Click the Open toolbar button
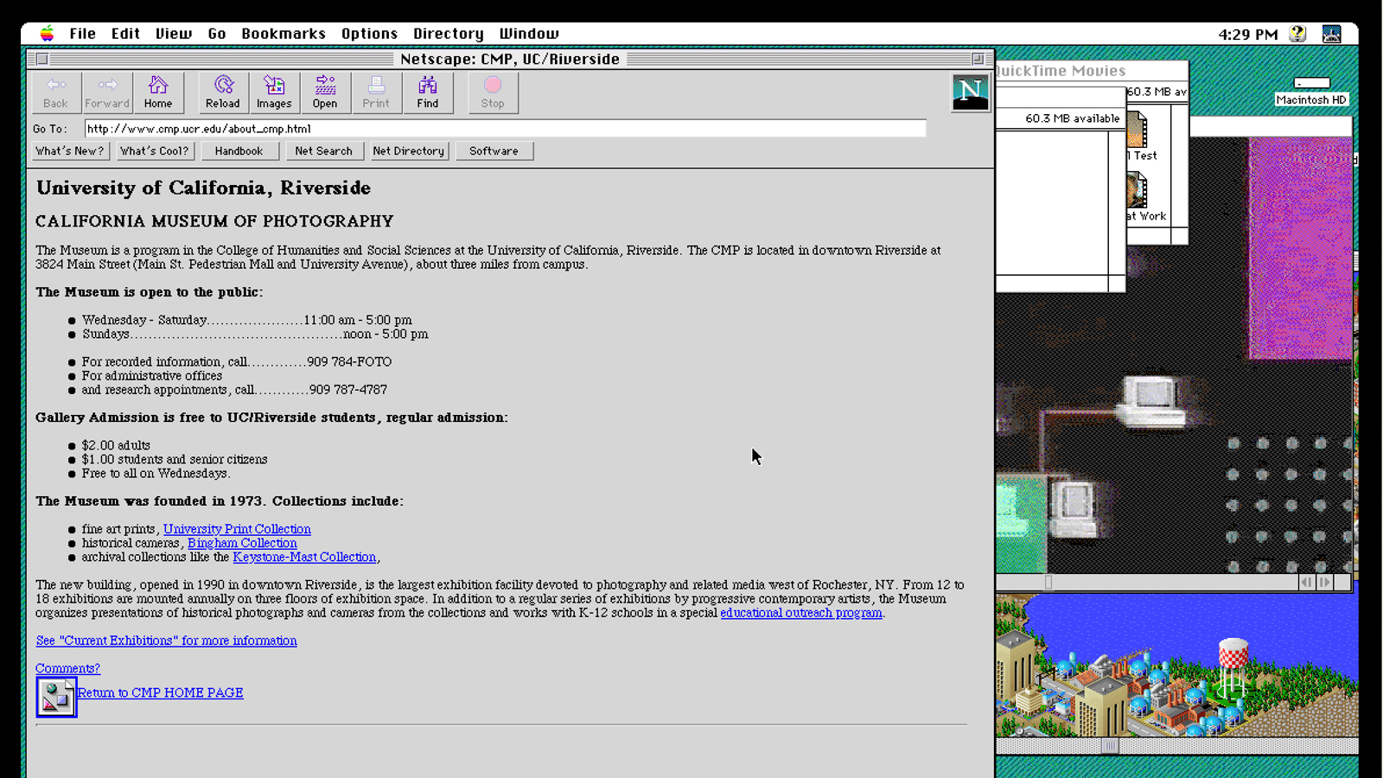 tap(325, 92)
